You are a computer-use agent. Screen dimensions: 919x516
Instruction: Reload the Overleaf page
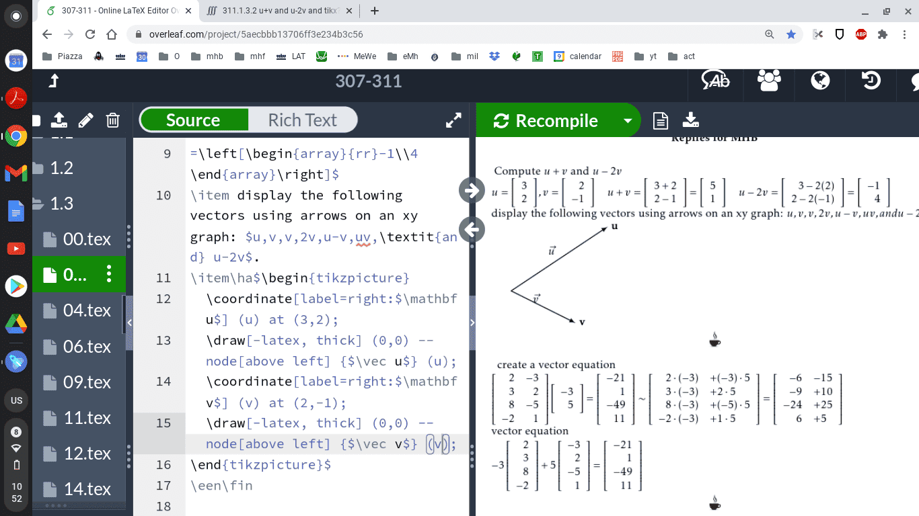(x=89, y=34)
